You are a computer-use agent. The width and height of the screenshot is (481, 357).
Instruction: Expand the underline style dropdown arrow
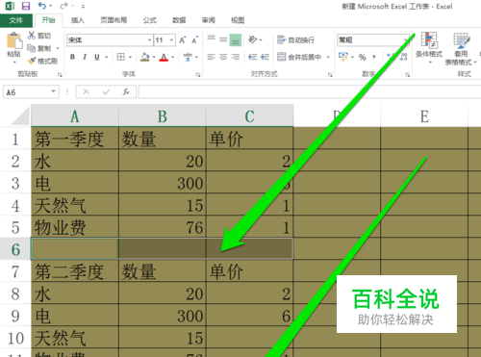(x=106, y=58)
